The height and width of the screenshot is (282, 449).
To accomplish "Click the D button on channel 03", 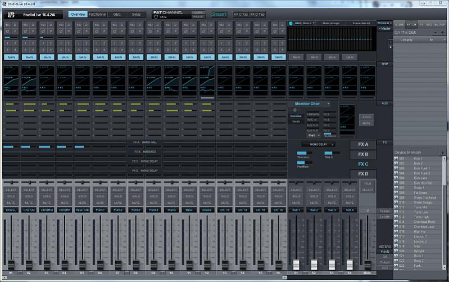I will coord(51,25).
